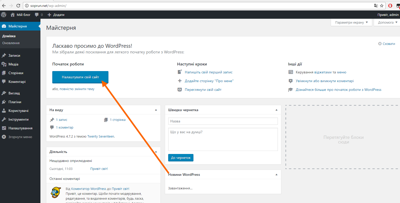The height and width of the screenshot is (203, 400).
Task: Click the 1 запис link
Action: (62, 120)
